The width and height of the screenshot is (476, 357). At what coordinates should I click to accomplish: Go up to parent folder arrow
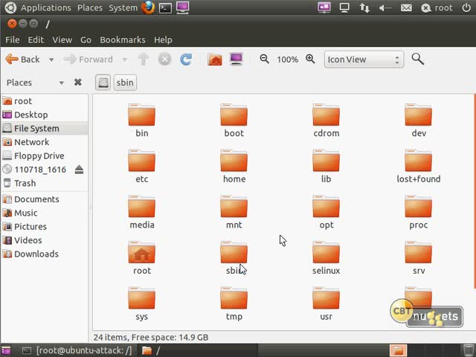(144, 59)
